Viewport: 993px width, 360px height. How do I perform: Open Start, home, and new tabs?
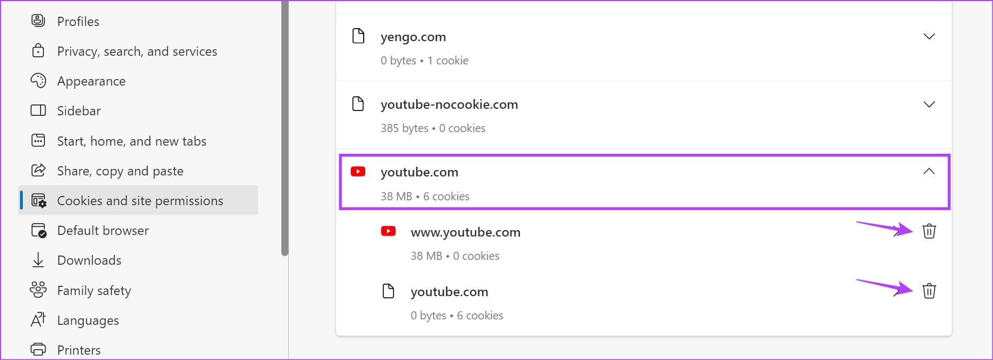tap(132, 141)
